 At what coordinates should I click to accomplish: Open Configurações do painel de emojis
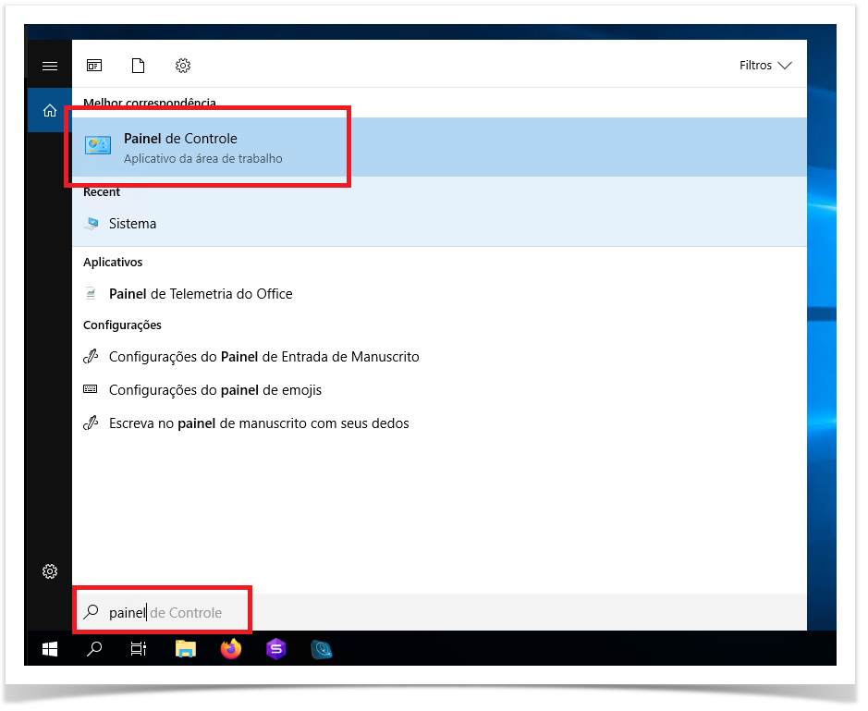click(x=214, y=390)
